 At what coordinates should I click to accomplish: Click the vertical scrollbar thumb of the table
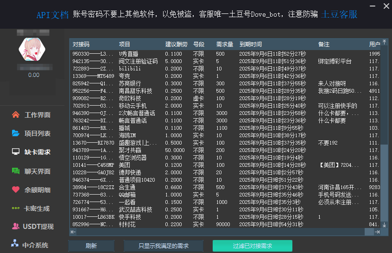385,183
